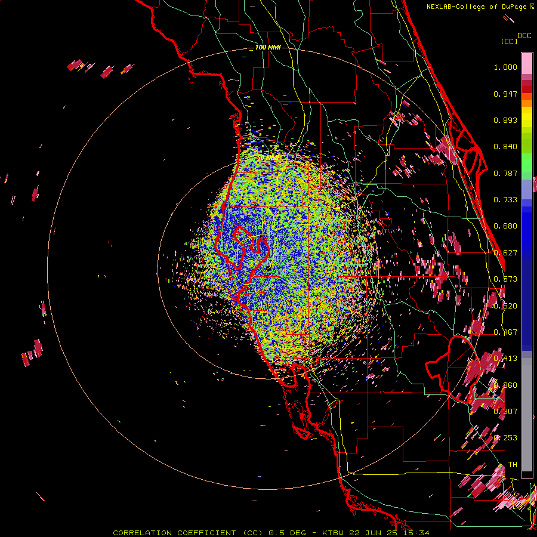The width and height of the screenshot is (537, 537).
Task: Select the 0.893 scale value
Action: coord(505,120)
